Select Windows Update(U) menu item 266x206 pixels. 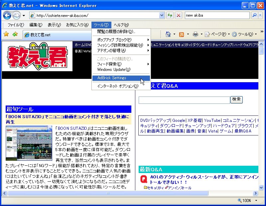point(121,70)
